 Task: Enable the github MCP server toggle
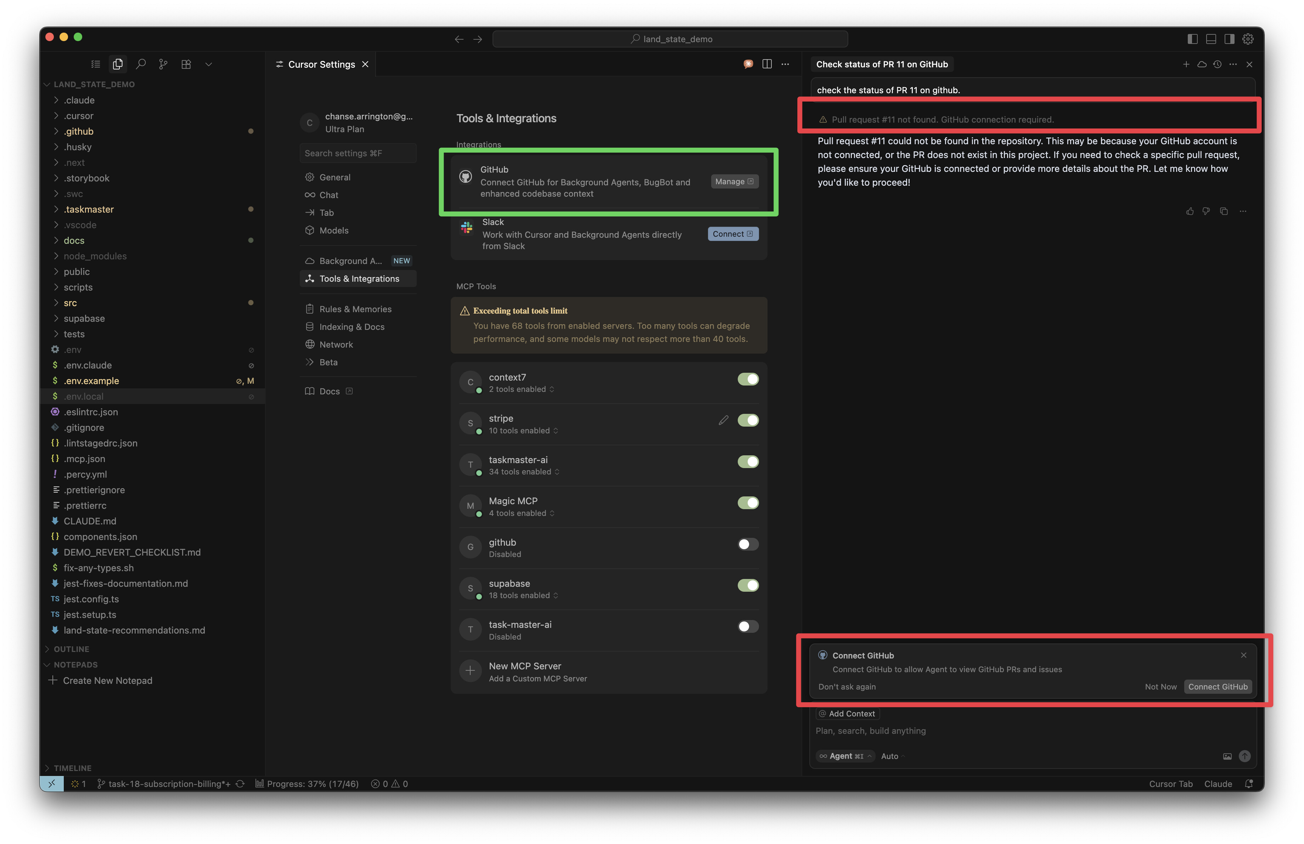click(x=748, y=544)
